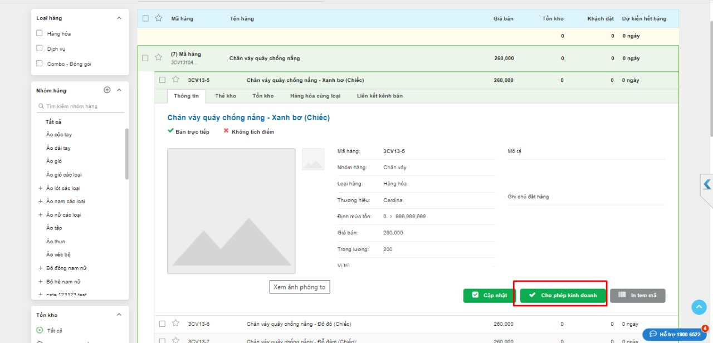
Task: Star the 3CV13-6 product row
Action: click(175, 324)
